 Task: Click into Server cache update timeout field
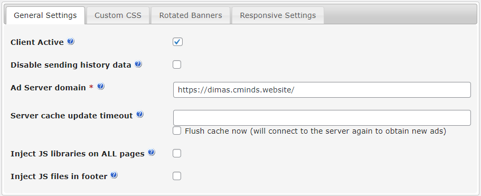pos(322,118)
